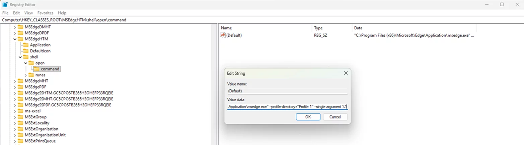Expand the MSEdgeDMHT tree node
The width and height of the screenshot is (524, 145).
(15, 27)
